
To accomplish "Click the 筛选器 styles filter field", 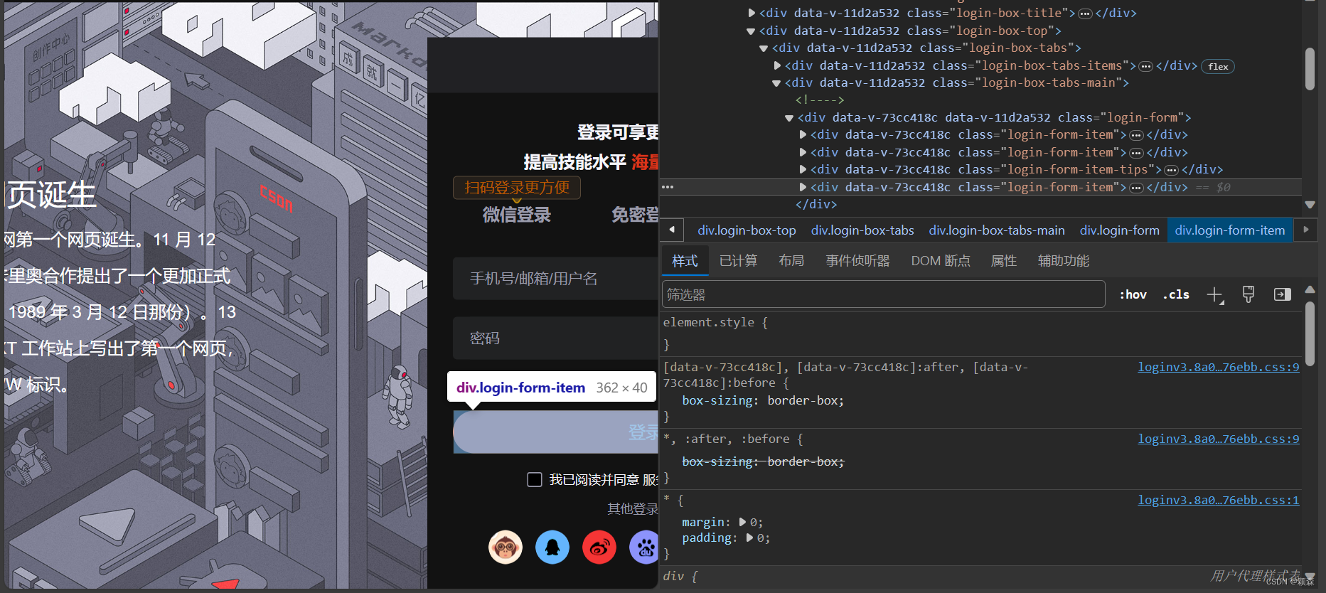I will click(884, 294).
